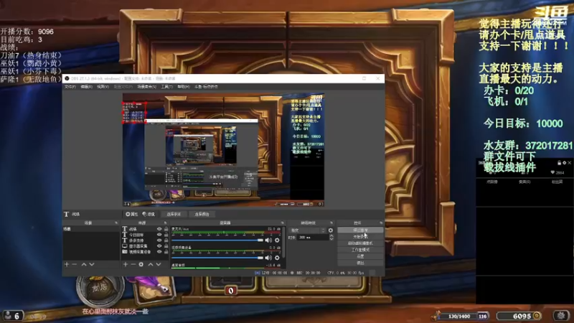Select the 场景 scene in scenes list
The width and height of the screenshot is (574, 323).
point(91,229)
